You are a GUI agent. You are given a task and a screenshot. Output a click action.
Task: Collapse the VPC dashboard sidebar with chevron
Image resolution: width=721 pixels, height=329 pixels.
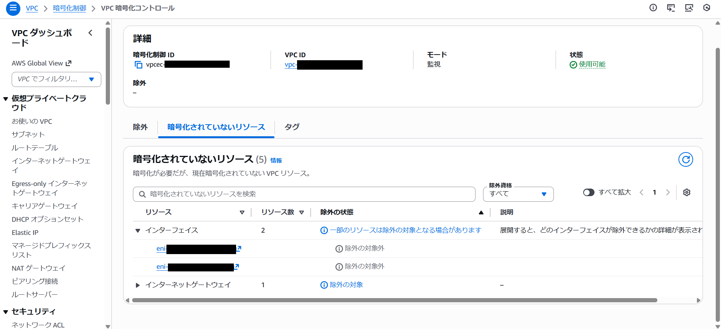(90, 33)
